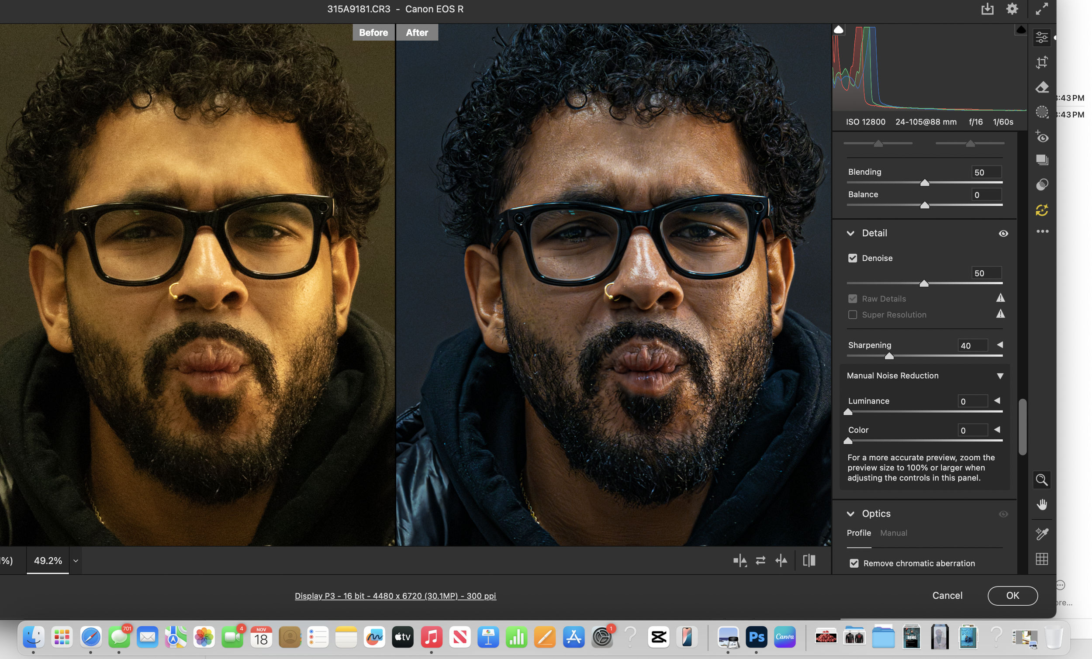Expand Sharpening options triangle
Image resolution: width=1092 pixels, height=659 pixels.
coord(999,344)
